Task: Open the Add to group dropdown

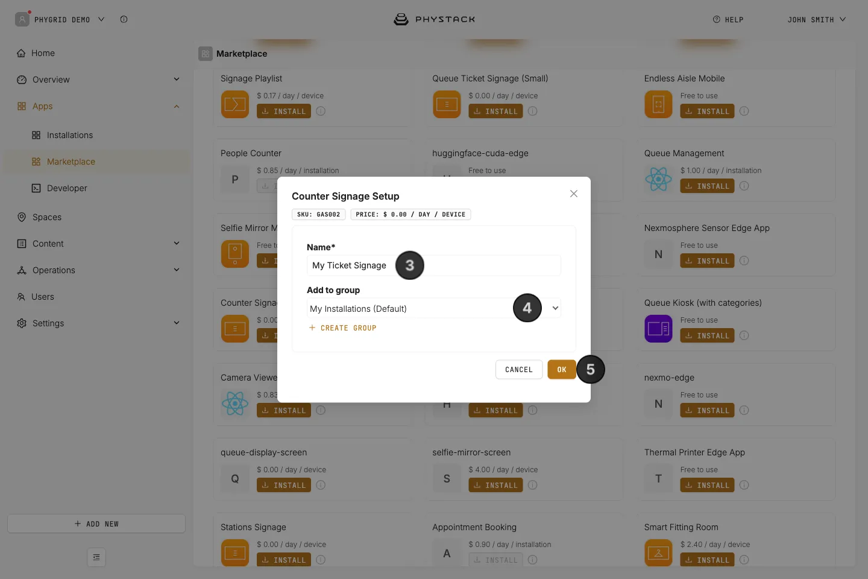Action: tap(434, 308)
